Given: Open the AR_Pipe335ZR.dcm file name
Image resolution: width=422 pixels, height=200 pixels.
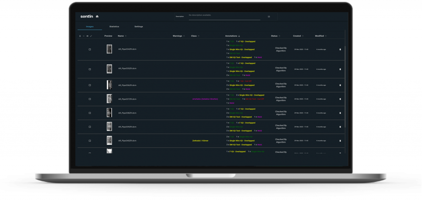Looking at the screenshot, I should click(x=127, y=68).
